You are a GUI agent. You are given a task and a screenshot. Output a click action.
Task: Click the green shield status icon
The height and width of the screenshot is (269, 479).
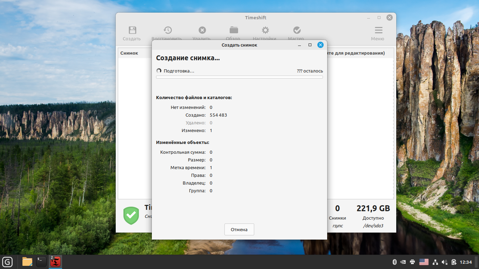point(131,215)
